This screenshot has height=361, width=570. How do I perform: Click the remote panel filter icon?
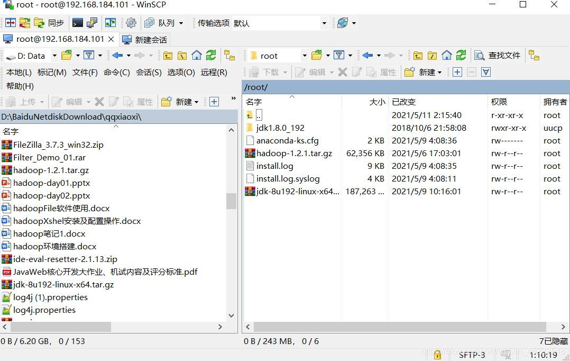tap(339, 55)
